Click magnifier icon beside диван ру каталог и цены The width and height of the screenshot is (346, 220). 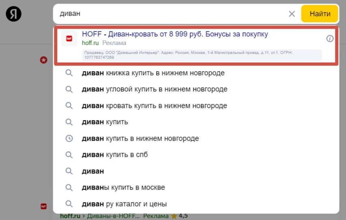(69, 204)
